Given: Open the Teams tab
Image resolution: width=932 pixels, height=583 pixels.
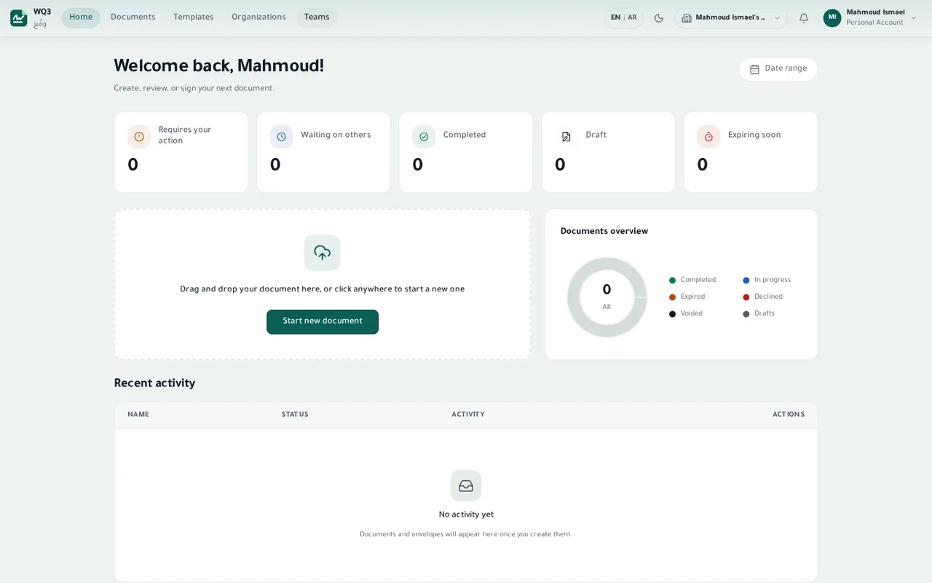Looking at the screenshot, I should click(x=317, y=17).
